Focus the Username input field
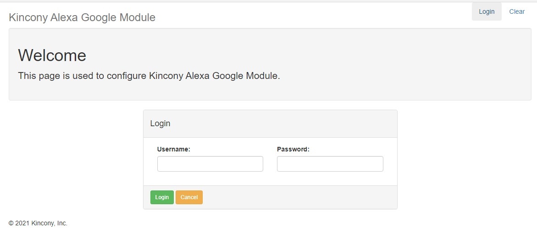Image resolution: width=537 pixels, height=229 pixels. pos(210,164)
